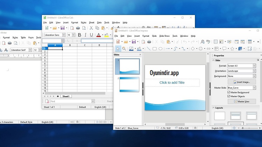Click the Master View button

click(x=242, y=101)
